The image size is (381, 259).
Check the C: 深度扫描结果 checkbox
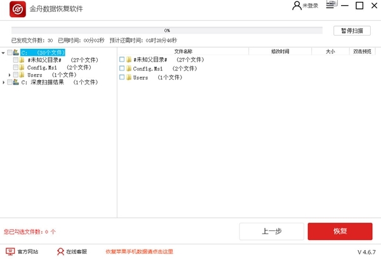point(10,82)
